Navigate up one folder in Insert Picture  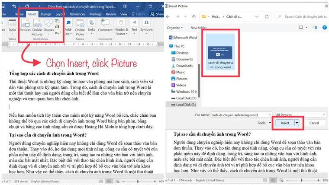click(x=194, y=16)
